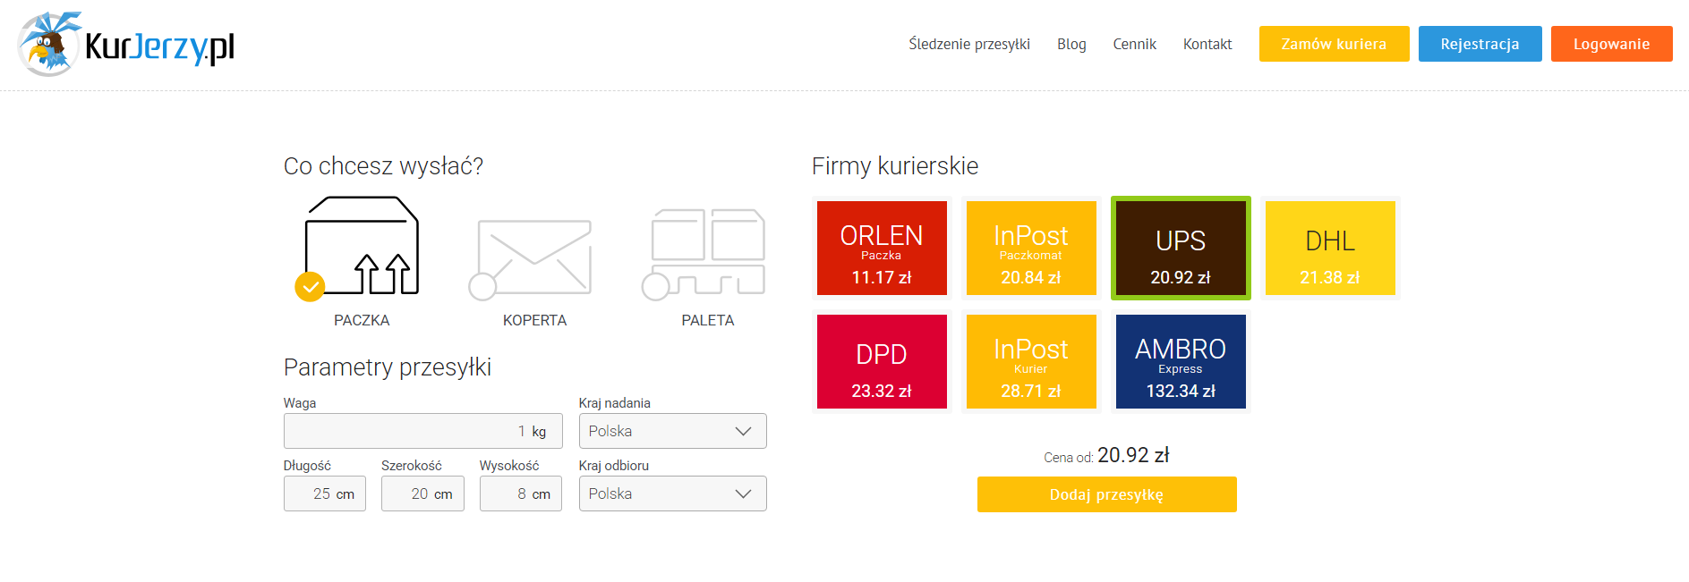
Task: Choose the InPost Paczkomat tile
Action: pos(1030,249)
